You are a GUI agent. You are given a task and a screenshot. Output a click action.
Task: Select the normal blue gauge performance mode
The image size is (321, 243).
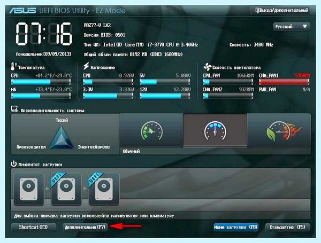pos(215,130)
